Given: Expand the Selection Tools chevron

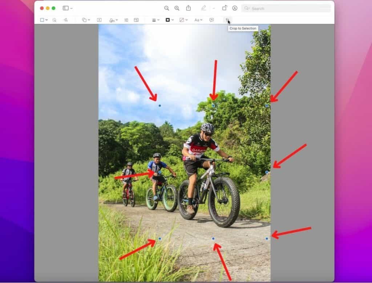Looking at the screenshot, I should (46, 20).
